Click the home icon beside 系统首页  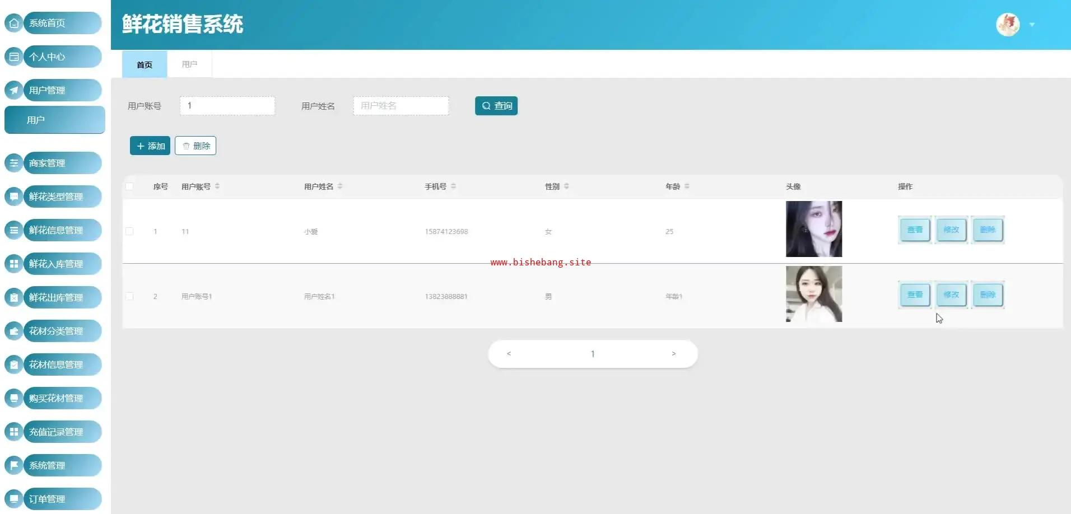pyautogui.click(x=14, y=23)
